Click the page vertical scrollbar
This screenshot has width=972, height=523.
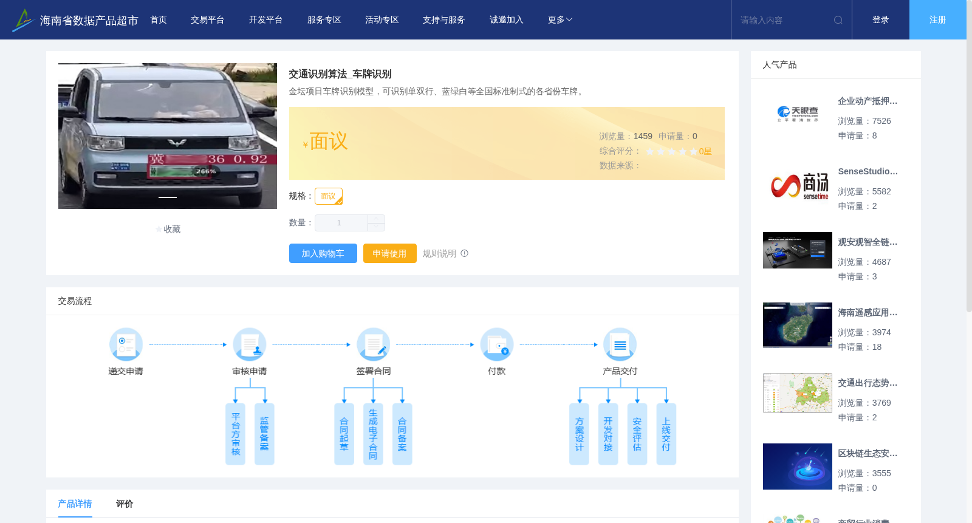pos(969,157)
